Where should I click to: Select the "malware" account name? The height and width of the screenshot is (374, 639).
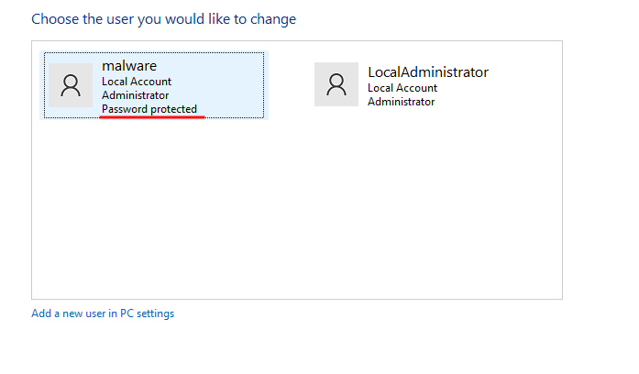[129, 66]
